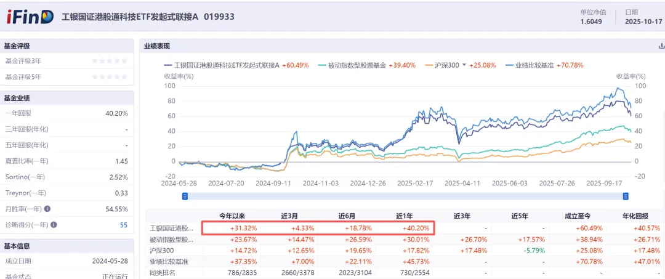Click the 基金业绩 section header
Image resolution: width=665 pixels, height=279 pixels.
coord(17,98)
